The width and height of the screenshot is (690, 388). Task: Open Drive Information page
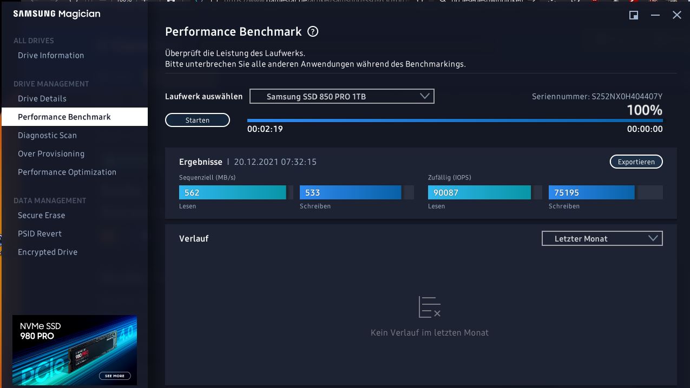(51, 55)
